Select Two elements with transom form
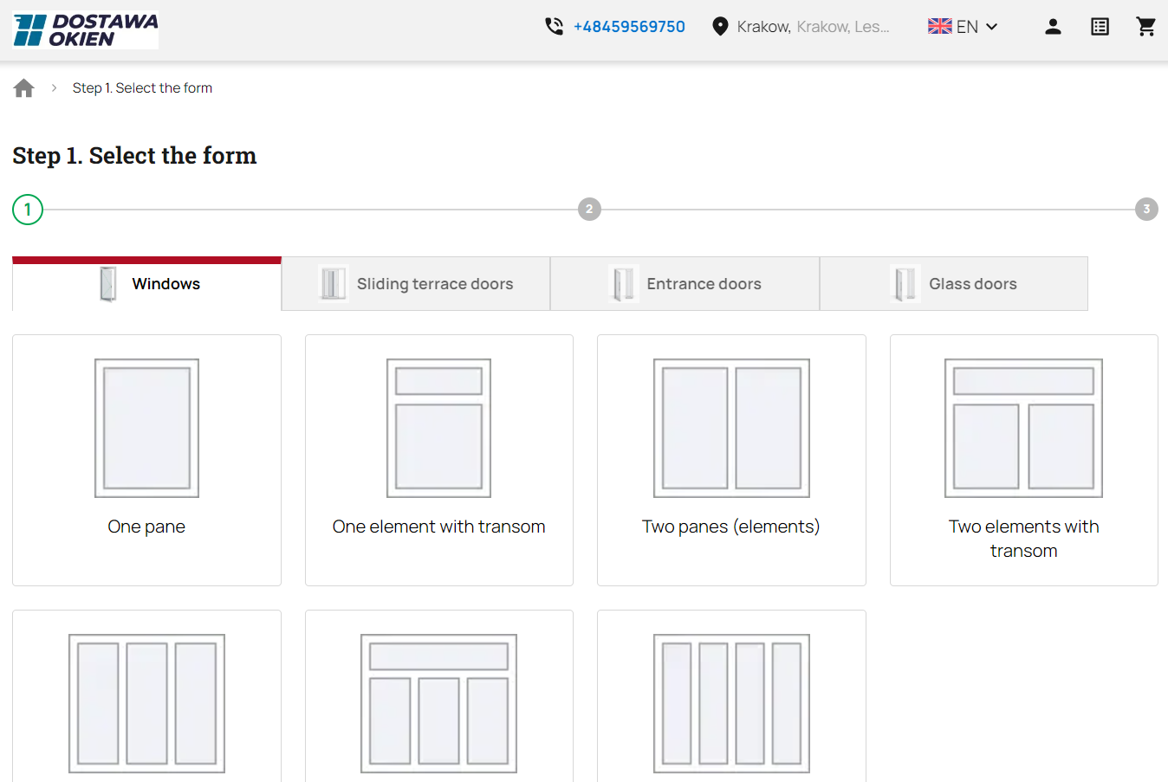Screen dimensions: 1168x782 coord(1023,460)
